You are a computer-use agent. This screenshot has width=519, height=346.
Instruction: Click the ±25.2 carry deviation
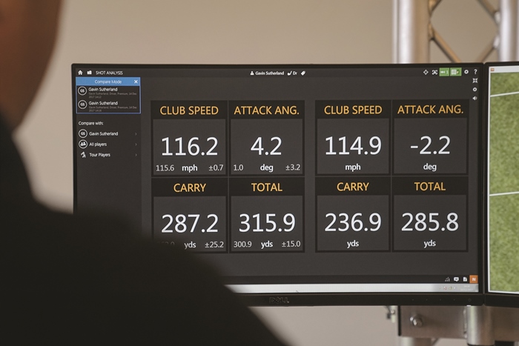pyautogui.click(x=214, y=244)
